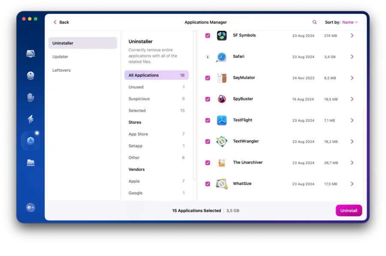Click the info icon beside Safari
Screen dimensions: 386x256
(x=208, y=57)
